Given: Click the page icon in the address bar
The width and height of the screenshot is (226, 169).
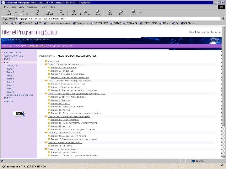Looking at the screenshot, I should coord(16,18).
